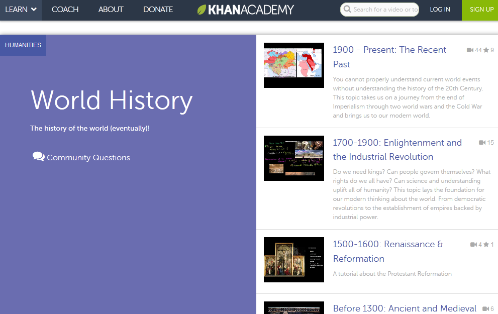Open the ABOUT page
498x314 pixels.
(x=111, y=10)
